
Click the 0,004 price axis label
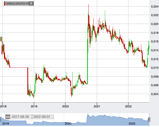tap(155, 94)
